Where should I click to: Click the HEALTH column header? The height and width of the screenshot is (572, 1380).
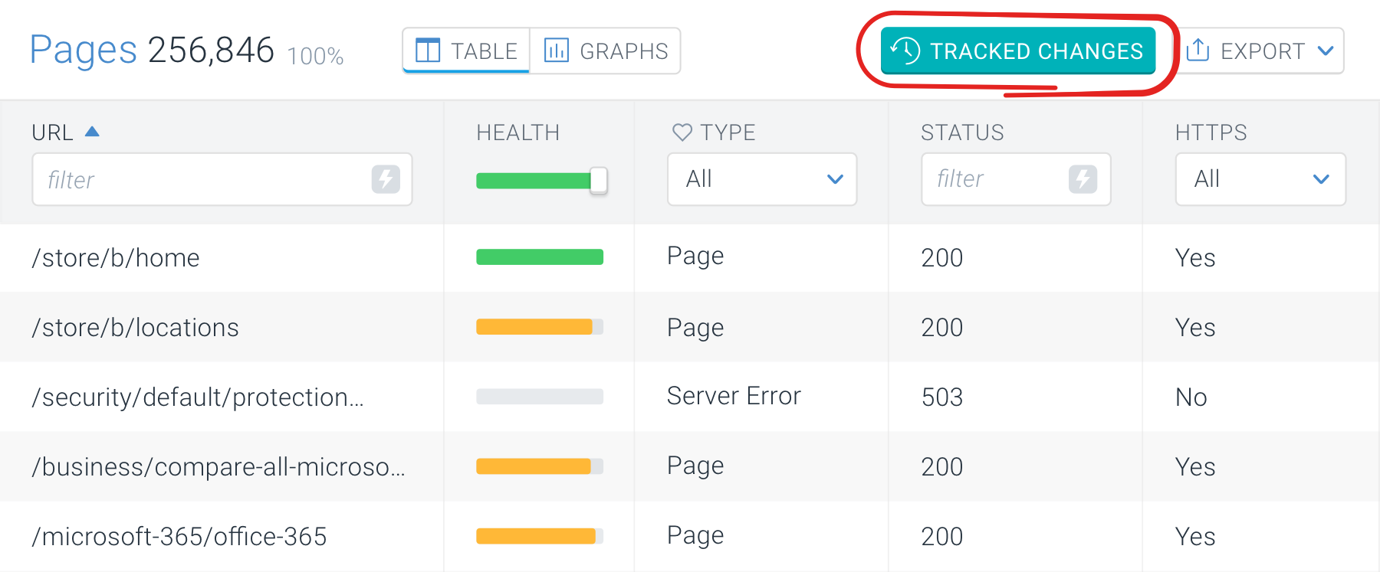[517, 132]
